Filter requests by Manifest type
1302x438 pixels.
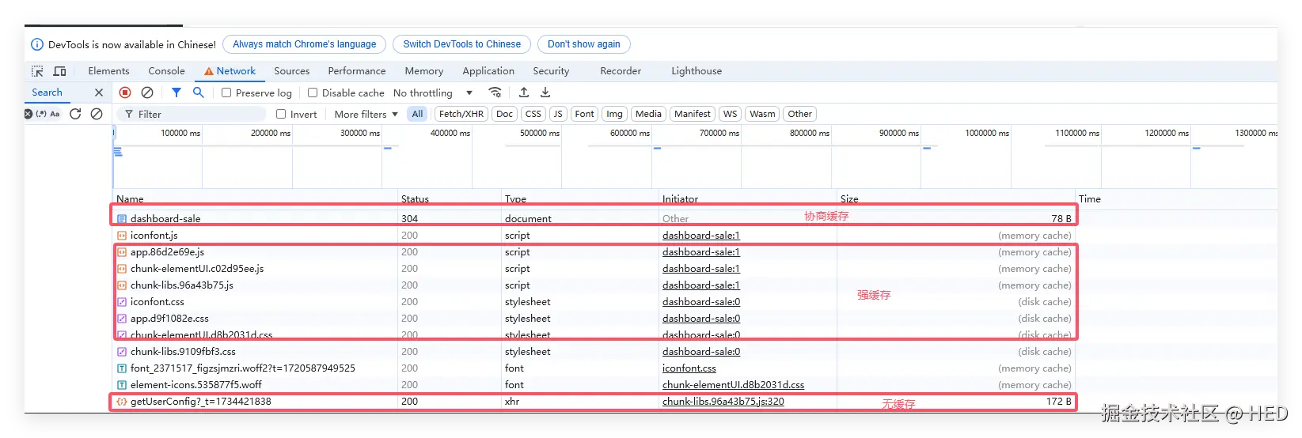pyautogui.click(x=693, y=114)
